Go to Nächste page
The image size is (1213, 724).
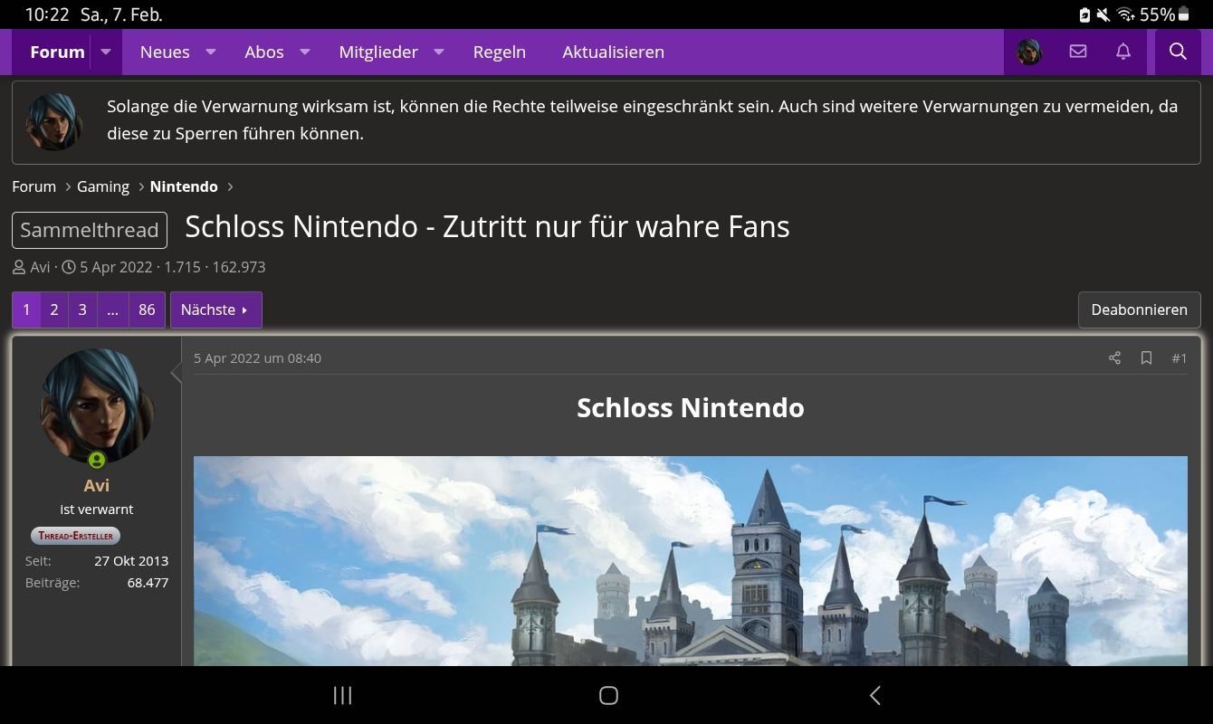(x=215, y=310)
